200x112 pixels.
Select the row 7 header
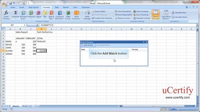[x=3, y=51]
